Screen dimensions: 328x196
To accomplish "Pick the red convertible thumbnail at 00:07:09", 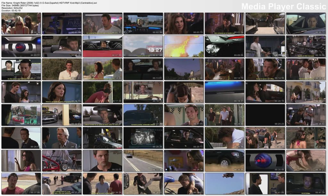I will (x=102, y=46).
